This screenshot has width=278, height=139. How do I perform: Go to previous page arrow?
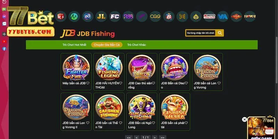click(x=137, y=137)
